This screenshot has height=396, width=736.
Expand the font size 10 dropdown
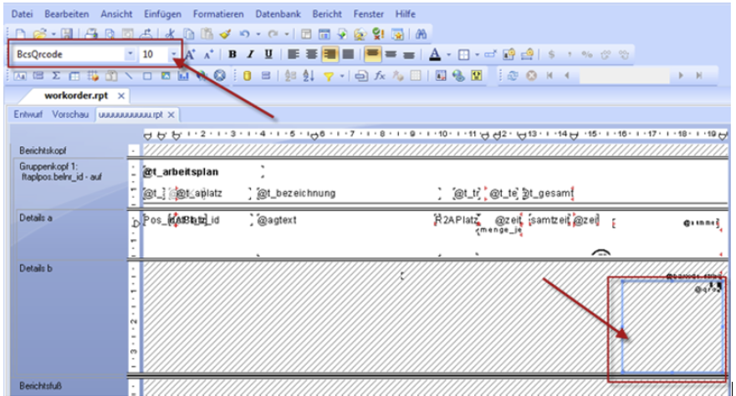173,54
